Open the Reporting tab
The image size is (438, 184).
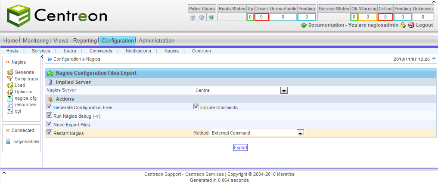coord(85,41)
